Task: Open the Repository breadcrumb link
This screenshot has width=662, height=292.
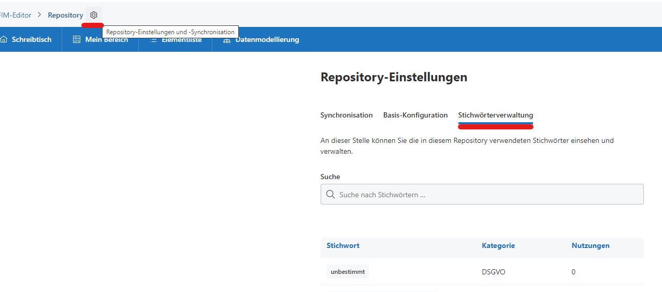Action: 65,15
